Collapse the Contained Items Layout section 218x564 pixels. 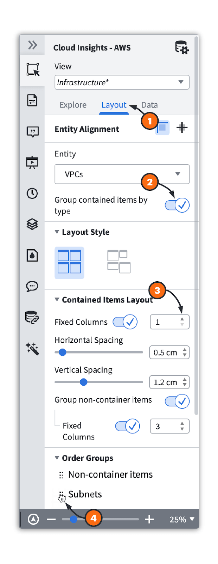click(x=57, y=300)
